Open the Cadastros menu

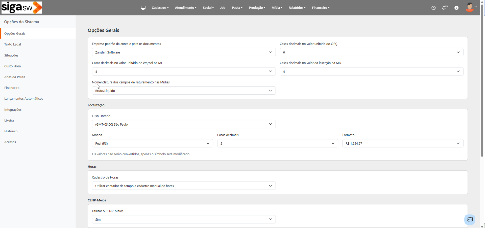(160, 8)
